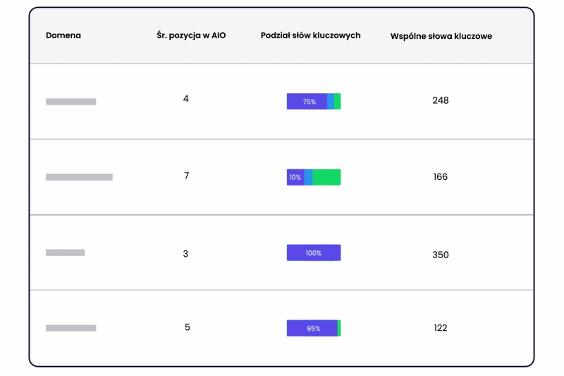Click average AIO position value 7
This screenshot has height=376, width=564.
[186, 176]
